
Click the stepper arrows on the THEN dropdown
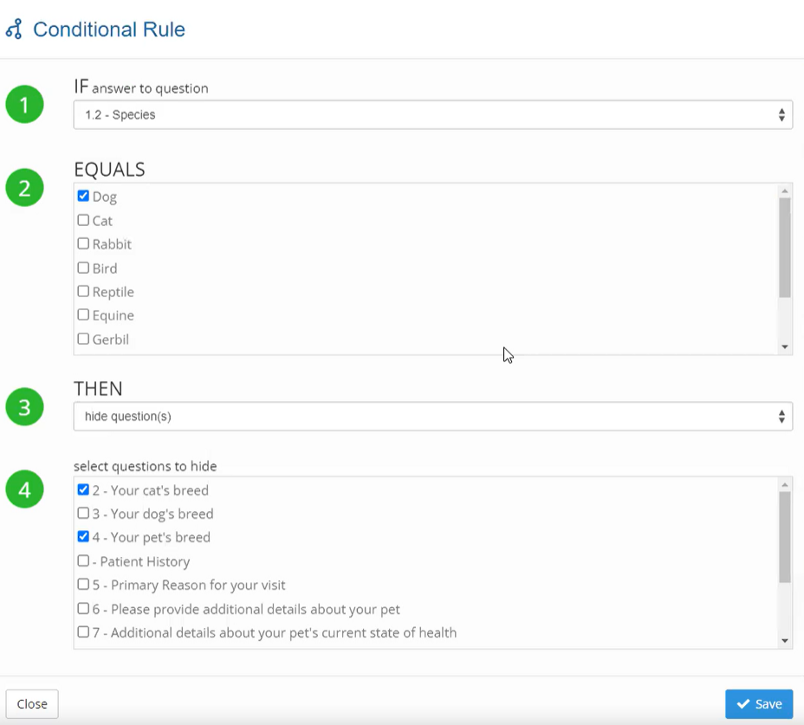[782, 416]
